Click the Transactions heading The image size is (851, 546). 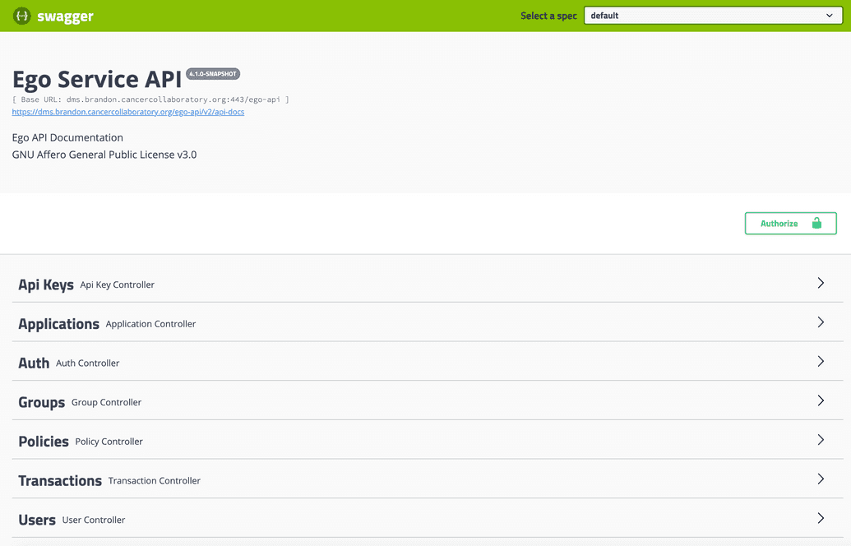[60, 481]
